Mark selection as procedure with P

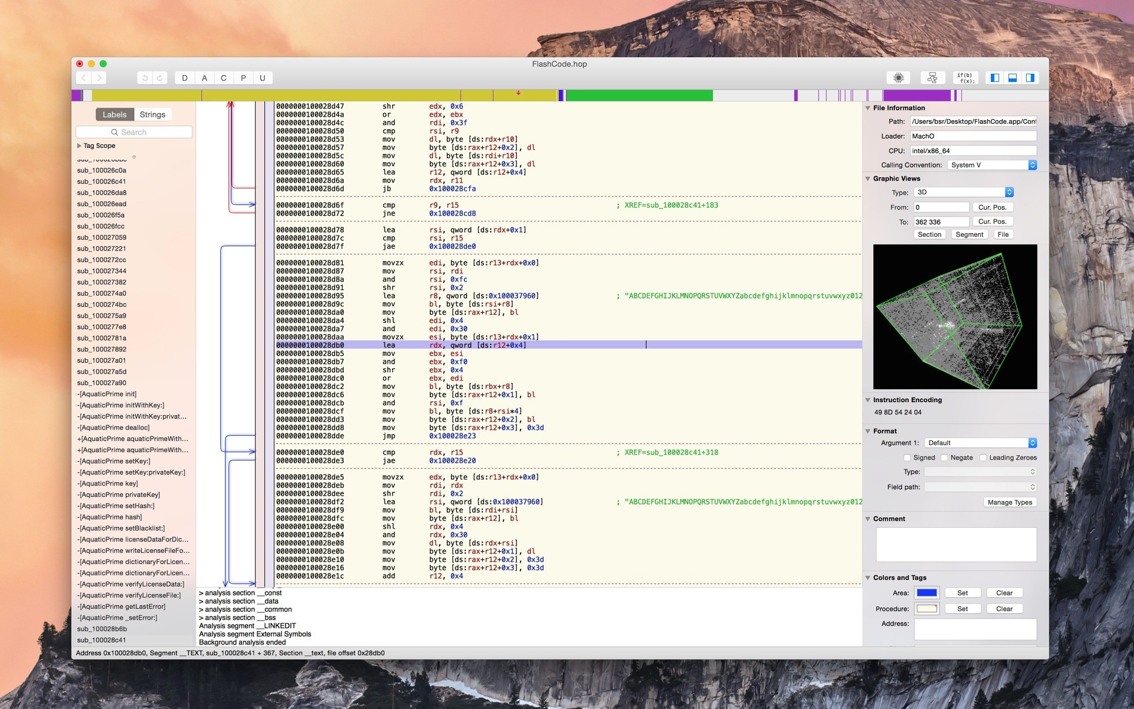243,78
